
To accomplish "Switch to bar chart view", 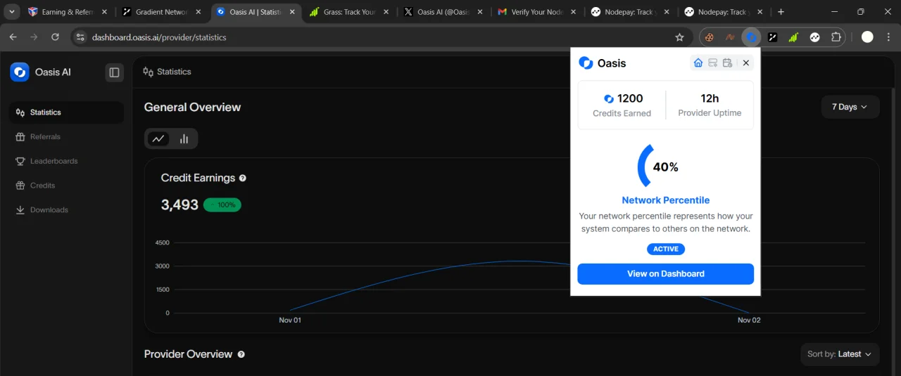I will click(x=184, y=139).
